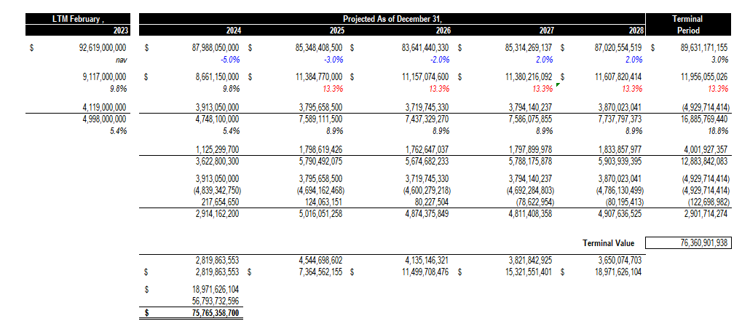Select the negative value (4,694,162,468)
Viewport: 742px width, 324px height.
coord(320,191)
